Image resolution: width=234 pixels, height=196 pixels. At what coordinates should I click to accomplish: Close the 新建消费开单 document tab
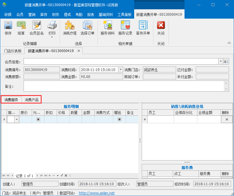click(79, 51)
